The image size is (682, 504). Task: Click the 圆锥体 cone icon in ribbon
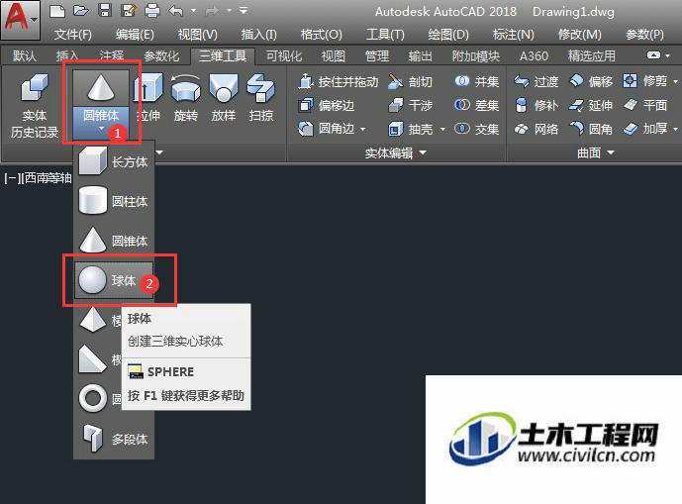point(101,88)
